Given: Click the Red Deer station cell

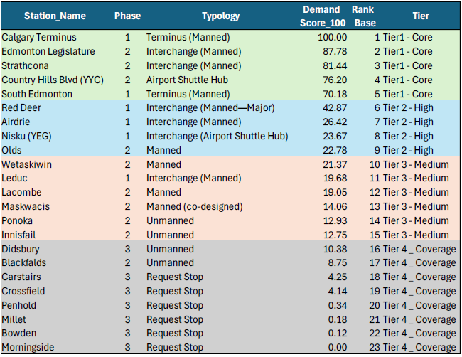Looking at the screenshot, I should tap(22, 107).
